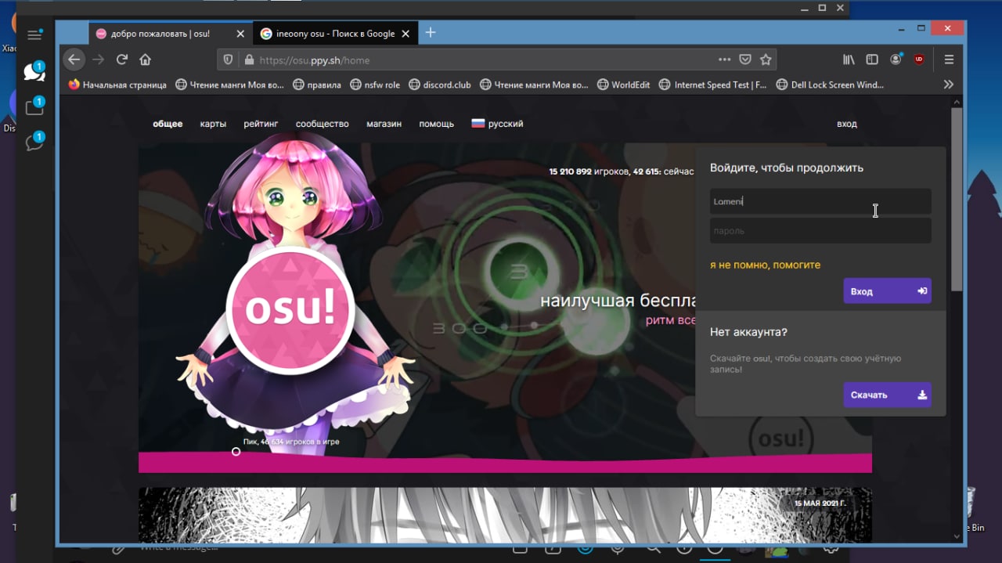Open the 'русский' language selector
This screenshot has height=563, width=1002.
tap(497, 124)
